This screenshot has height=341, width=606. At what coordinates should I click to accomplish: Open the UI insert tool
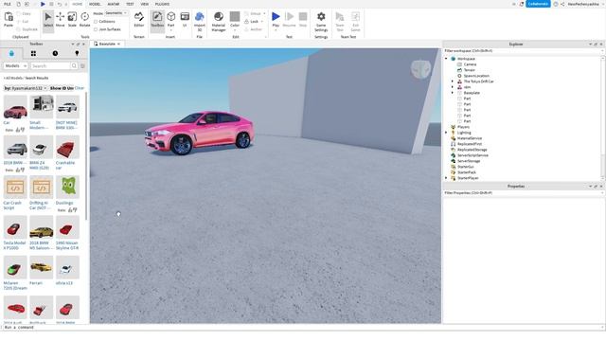185,19
